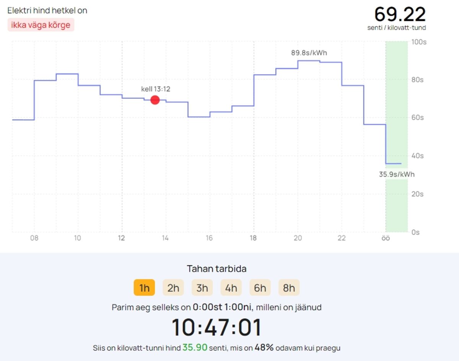
Task: Click the red current-time marker dot
Action: tap(155, 100)
